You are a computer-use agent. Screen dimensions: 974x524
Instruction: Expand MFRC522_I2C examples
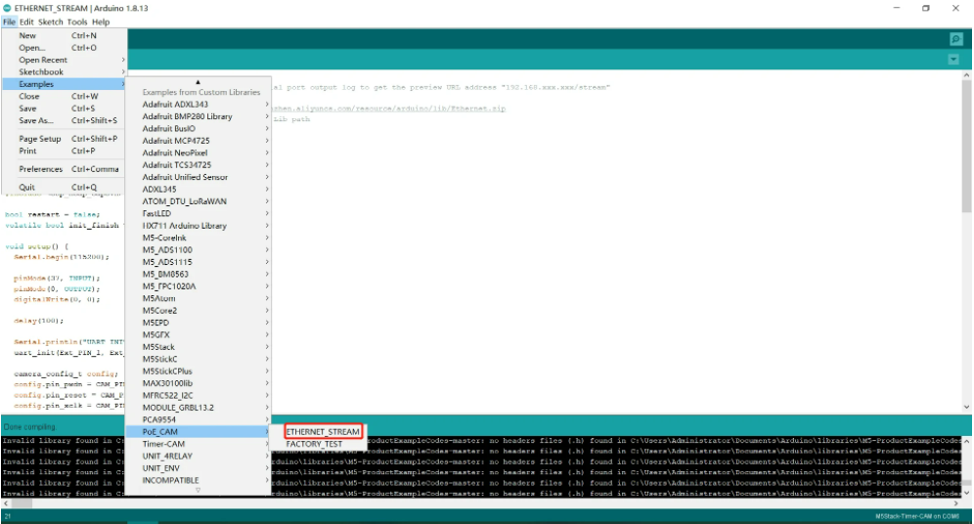pos(199,395)
